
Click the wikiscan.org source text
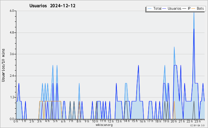point(104,125)
